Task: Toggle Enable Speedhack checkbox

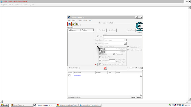Action: [128, 50]
